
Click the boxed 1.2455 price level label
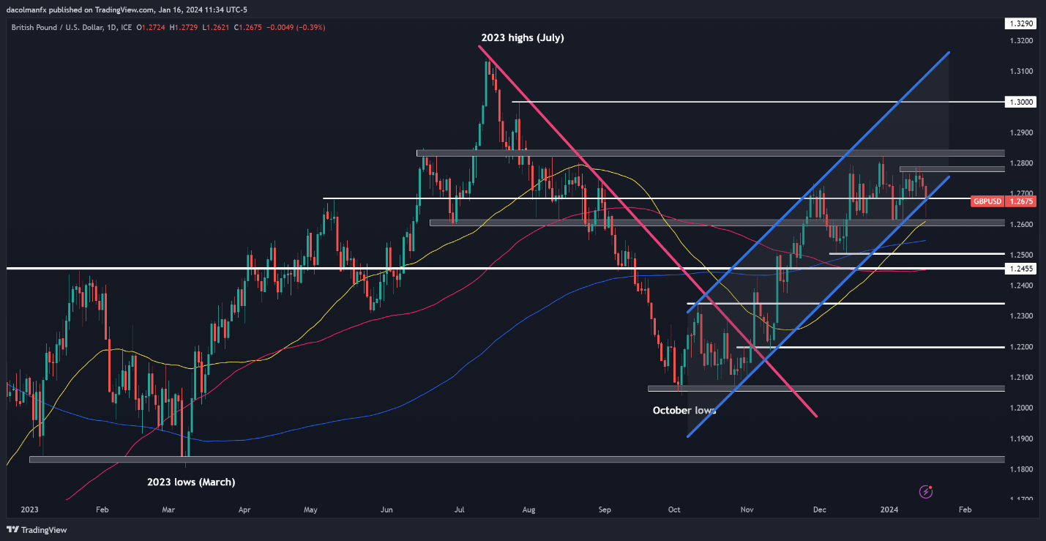coord(1020,269)
